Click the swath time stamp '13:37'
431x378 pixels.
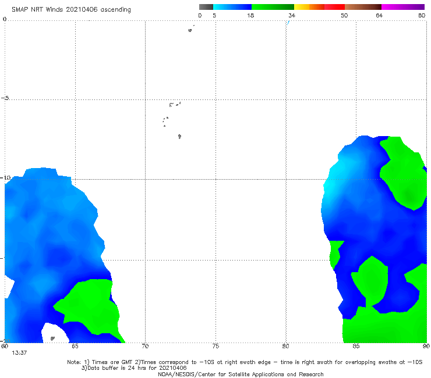(19, 353)
